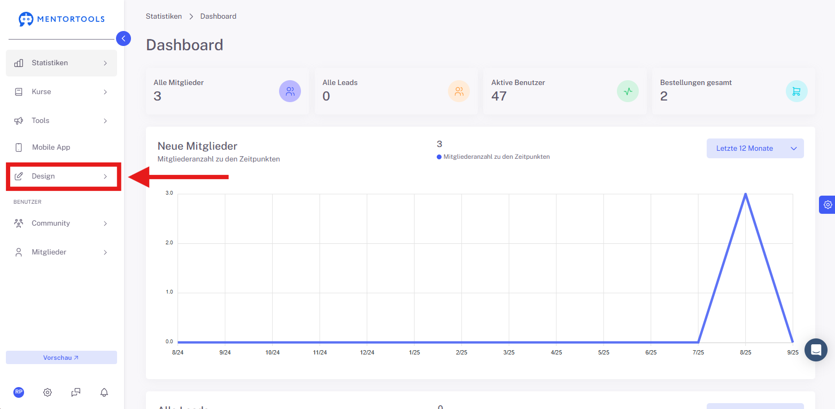Image resolution: width=835 pixels, height=409 pixels.
Task: Expand the Design menu chevron
Action: pyautogui.click(x=105, y=176)
